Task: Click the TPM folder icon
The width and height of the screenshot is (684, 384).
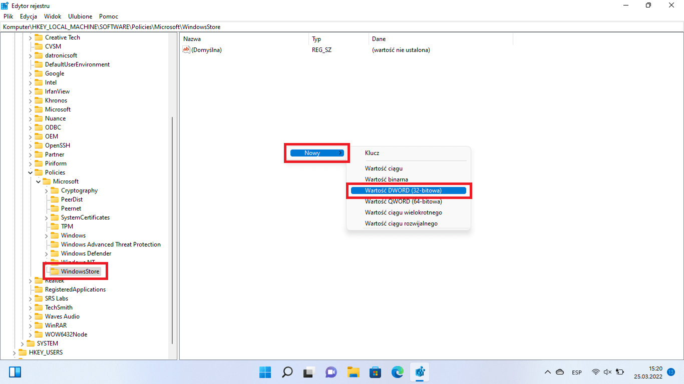Action: pyautogui.click(x=55, y=226)
